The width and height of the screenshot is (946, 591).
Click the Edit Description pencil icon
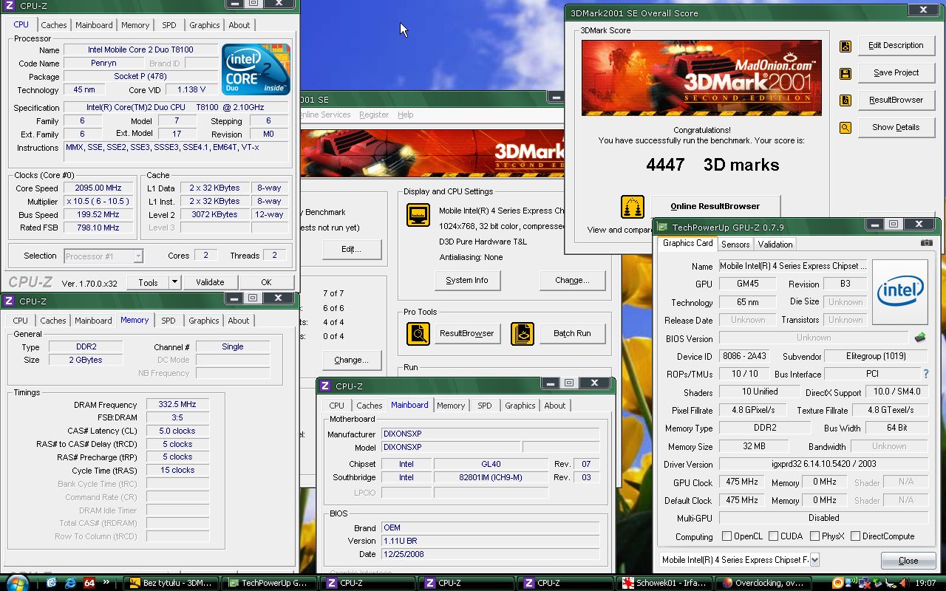[845, 46]
